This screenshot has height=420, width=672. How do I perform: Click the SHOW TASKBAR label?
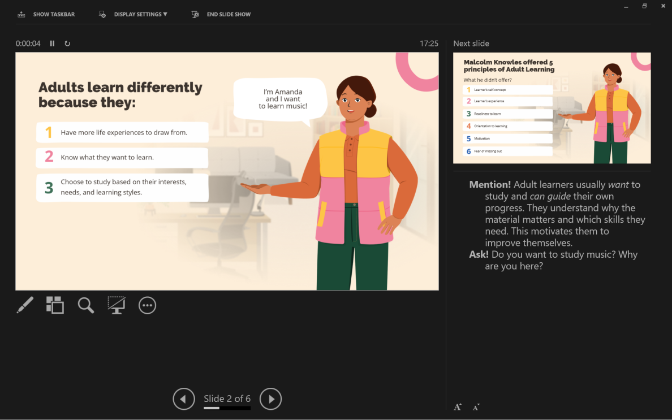pyautogui.click(x=54, y=15)
